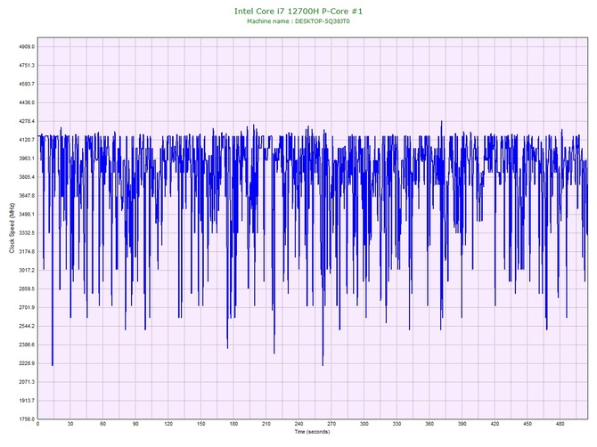Image resolution: width=597 pixels, height=447 pixels.
Task: Click the 210 tick on the time axis
Action: pos(266,424)
